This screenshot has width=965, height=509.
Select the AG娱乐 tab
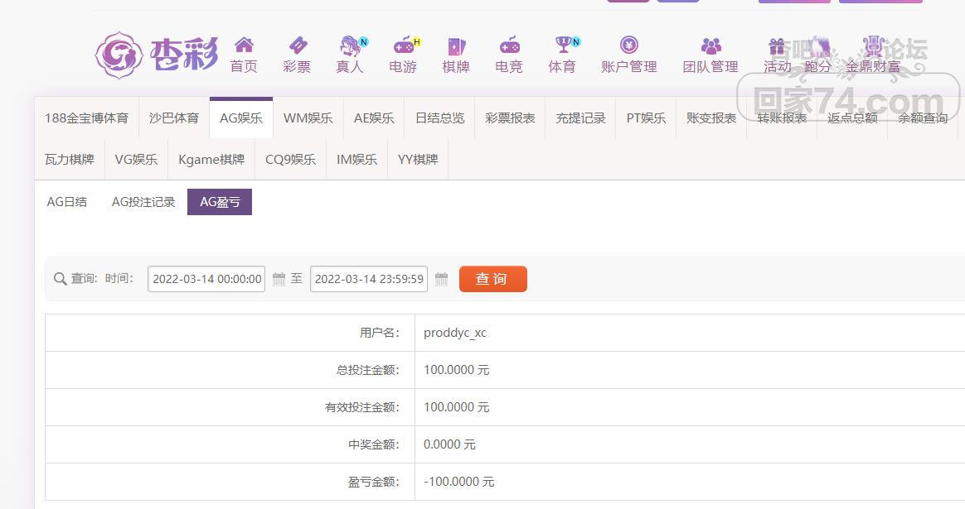[241, 118]
